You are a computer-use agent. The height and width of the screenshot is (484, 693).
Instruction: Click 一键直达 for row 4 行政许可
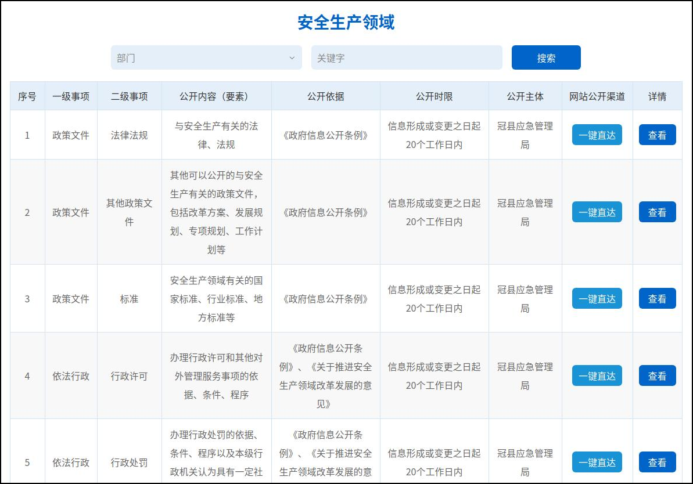597,376
